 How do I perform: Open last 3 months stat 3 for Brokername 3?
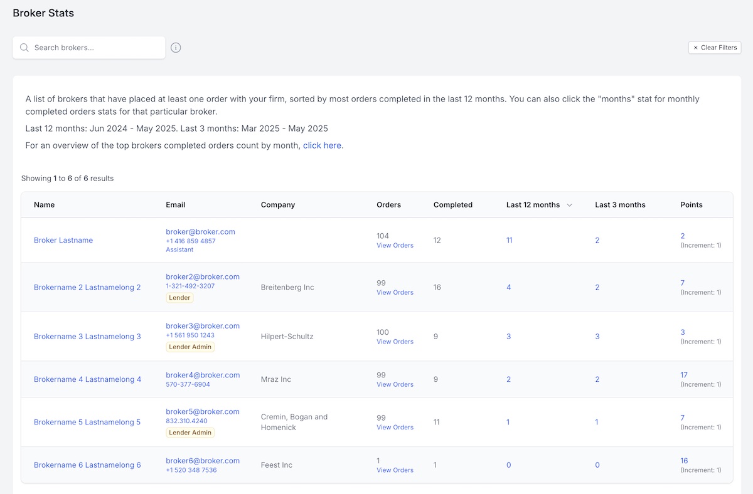coord(597,337)
